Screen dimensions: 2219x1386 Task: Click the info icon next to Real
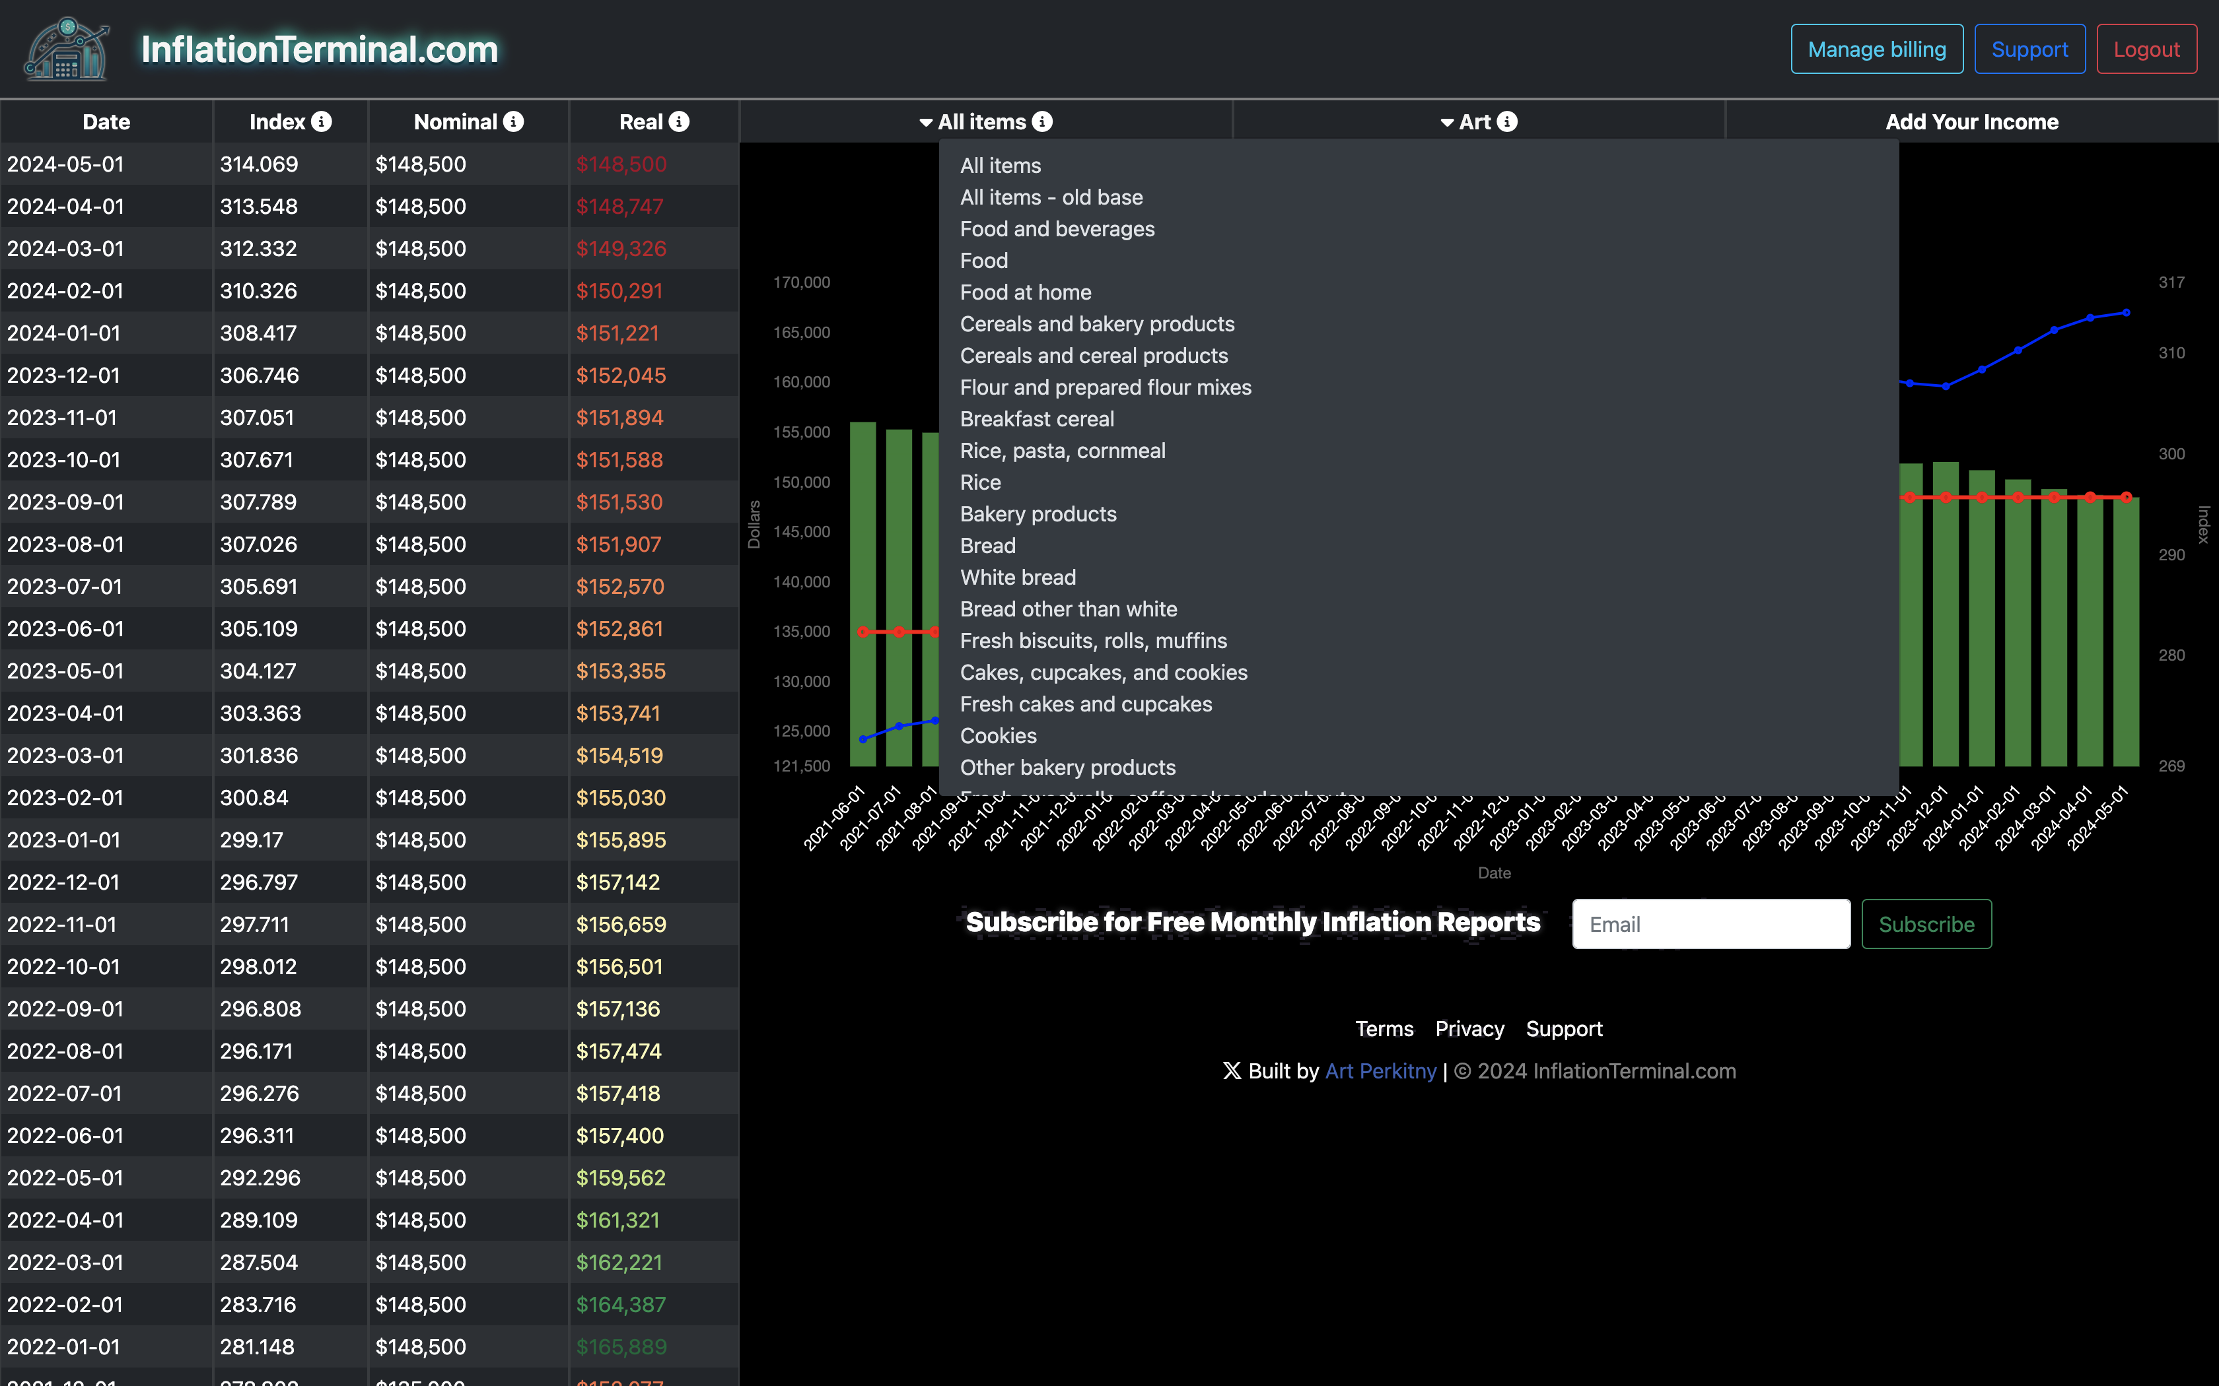pyautogui.click(x=678, y=121)
